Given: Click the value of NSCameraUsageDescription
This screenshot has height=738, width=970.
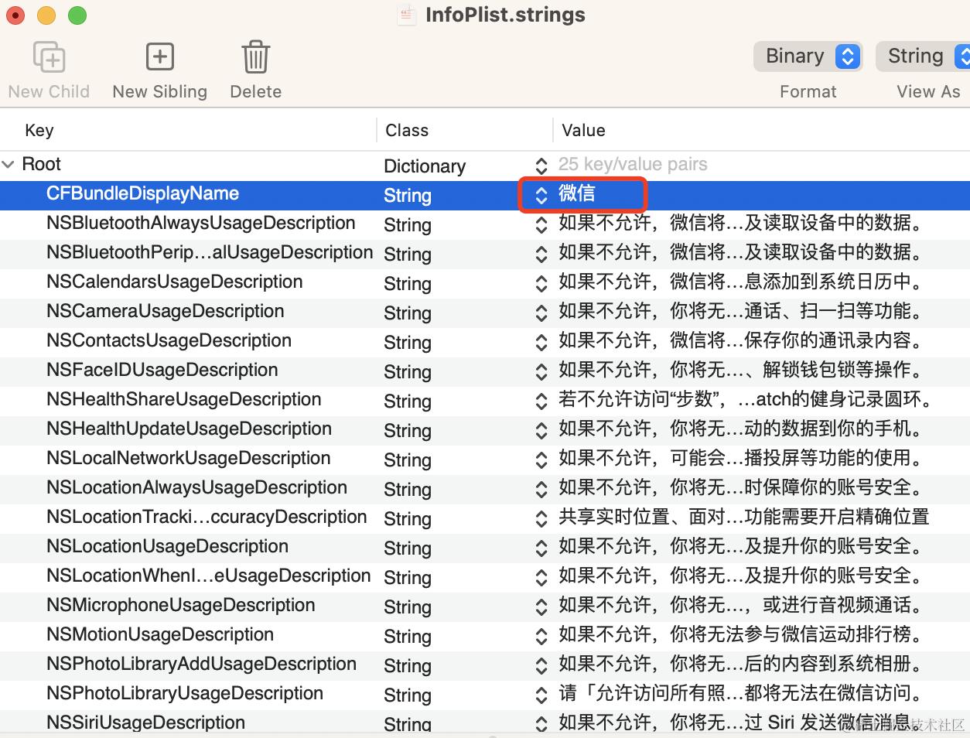Looking at the screenshot, I should coord(741,311).
